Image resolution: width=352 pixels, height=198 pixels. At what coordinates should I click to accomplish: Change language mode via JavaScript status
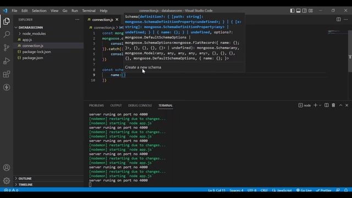coord(282,190)
